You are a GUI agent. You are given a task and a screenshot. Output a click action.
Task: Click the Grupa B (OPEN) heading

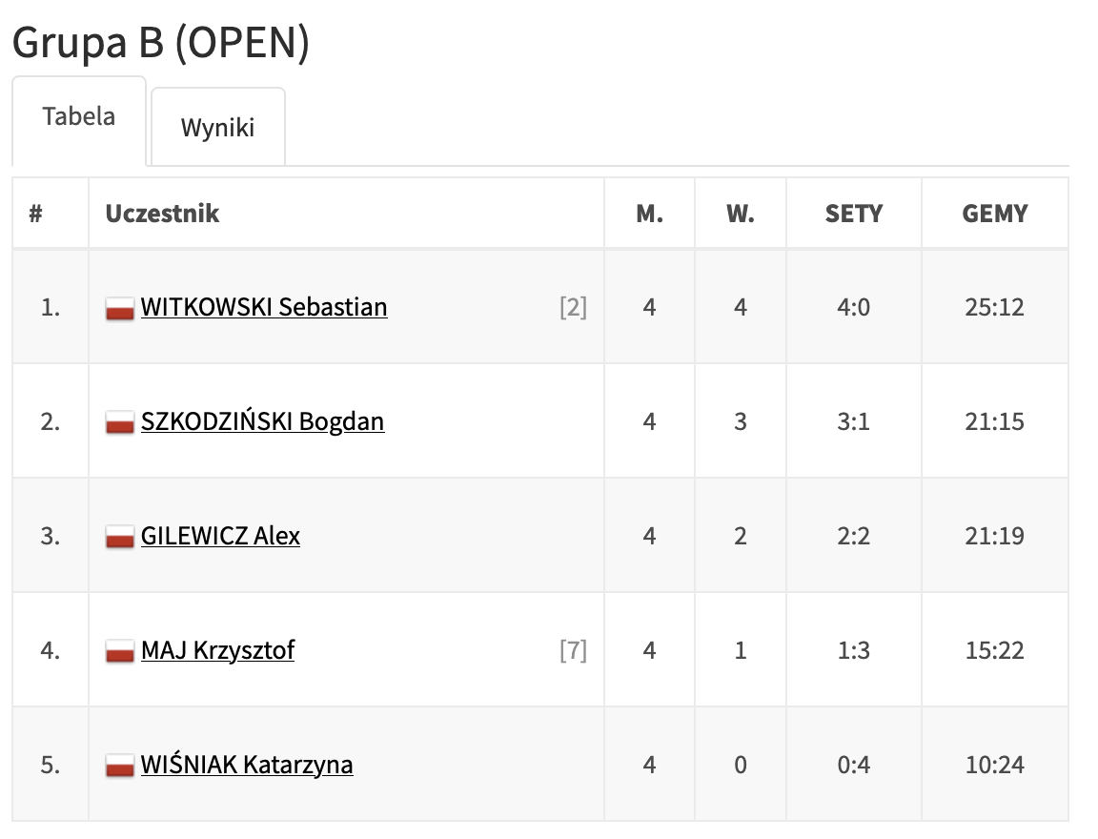(x=161, y=43)
